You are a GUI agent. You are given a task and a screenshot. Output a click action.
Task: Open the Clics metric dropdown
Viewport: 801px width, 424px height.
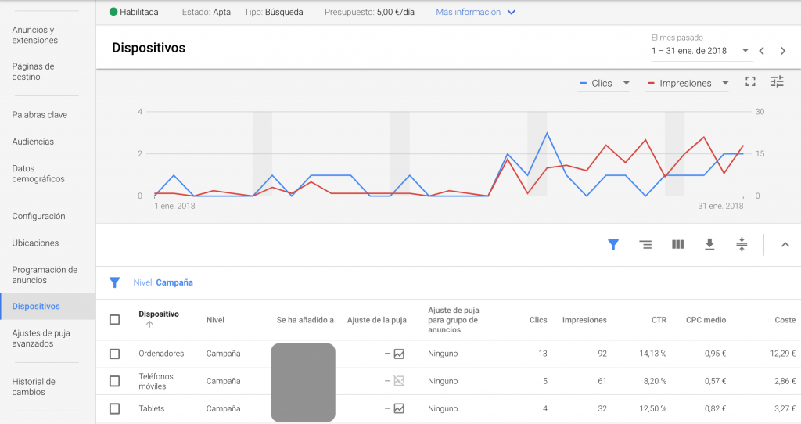tap(605, 83)
